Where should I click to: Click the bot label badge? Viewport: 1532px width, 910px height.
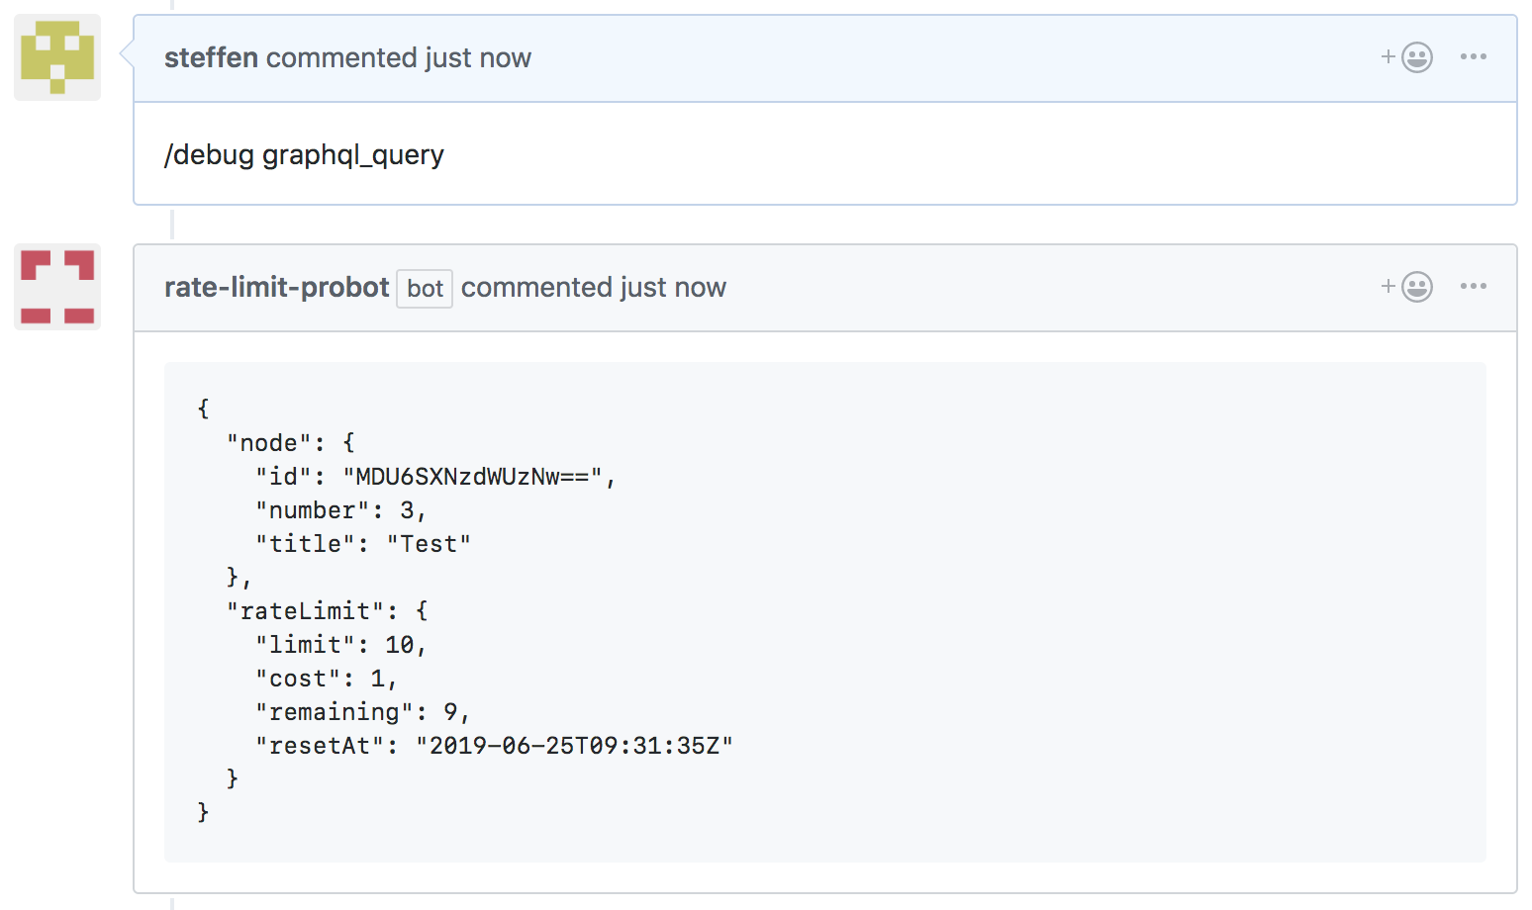point(425,289)
